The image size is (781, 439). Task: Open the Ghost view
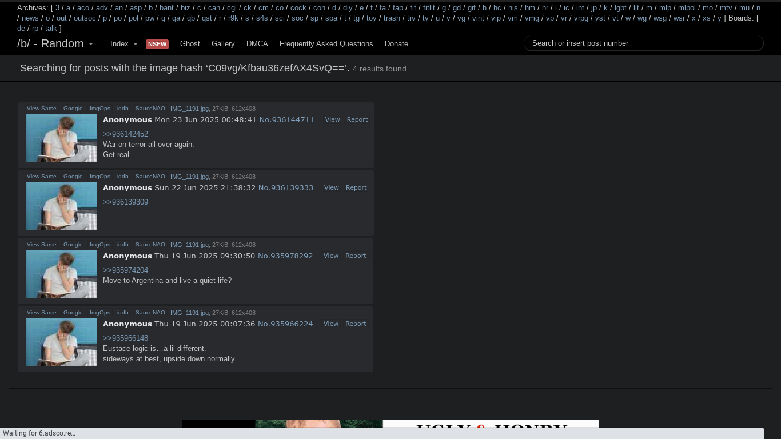[190, 44]
